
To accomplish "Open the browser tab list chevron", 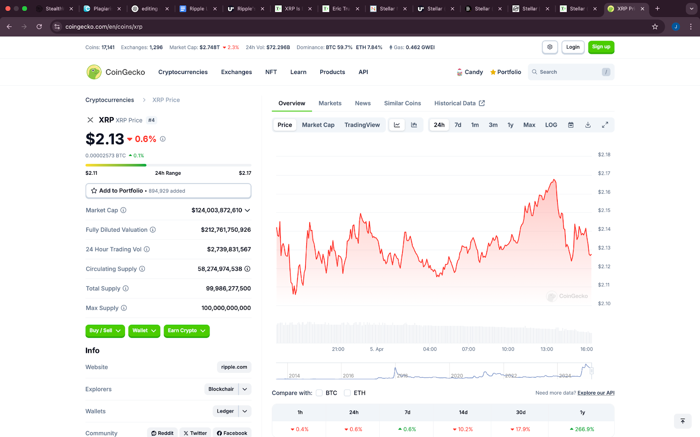I will click(x=692, y=8).
